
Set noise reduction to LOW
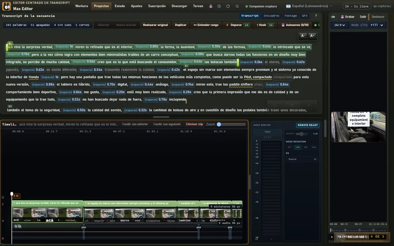click(x=298, y=147)
